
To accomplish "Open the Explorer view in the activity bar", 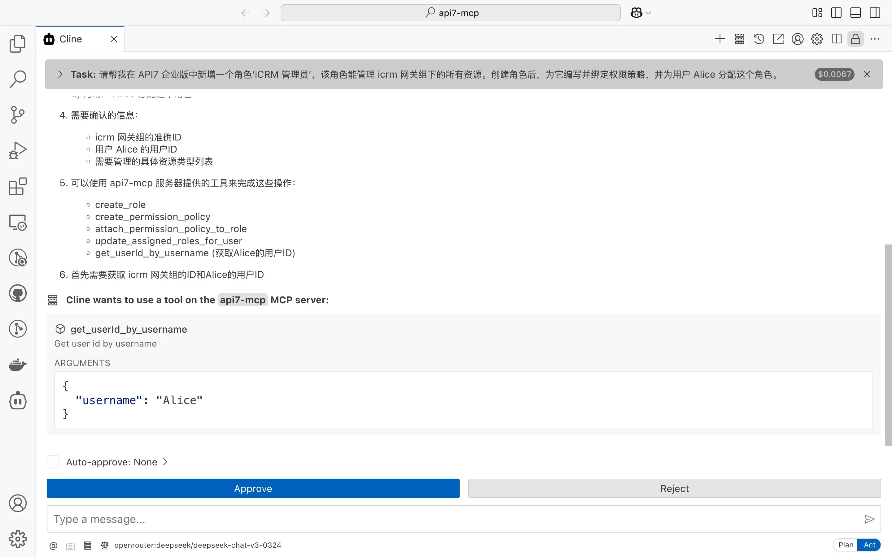I will (17, 43).
